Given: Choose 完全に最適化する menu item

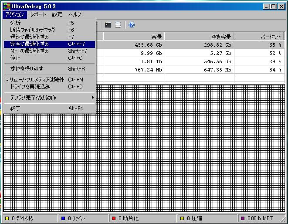Looking at the screenshot, I should pyautogui.click(x=49, y=44).
